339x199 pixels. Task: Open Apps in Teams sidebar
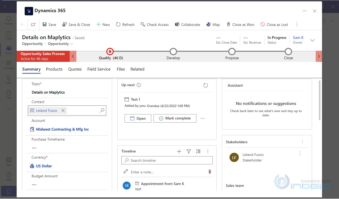pyautogui.click(x=8, y=161)
